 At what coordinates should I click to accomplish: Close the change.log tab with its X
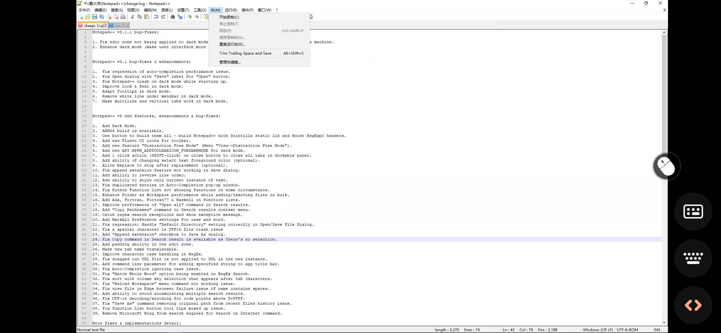click(105, 26)
